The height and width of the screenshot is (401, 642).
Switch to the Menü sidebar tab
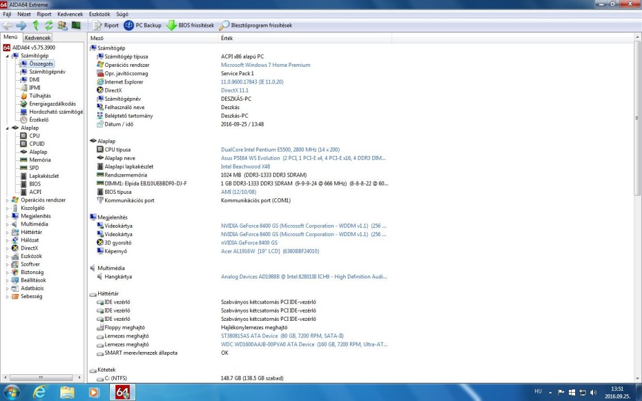(x=11, y=37)
